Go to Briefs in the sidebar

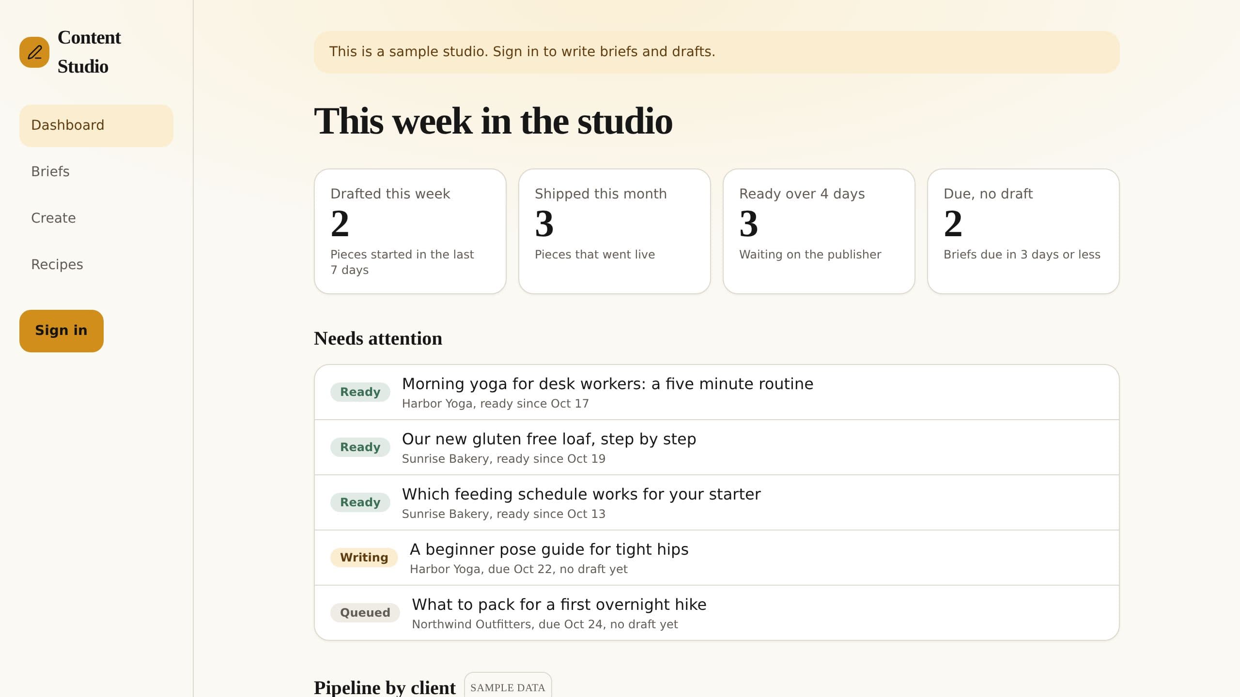(x=96, y=172)
